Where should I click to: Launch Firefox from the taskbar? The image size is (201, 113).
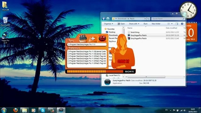click(15, 110)
